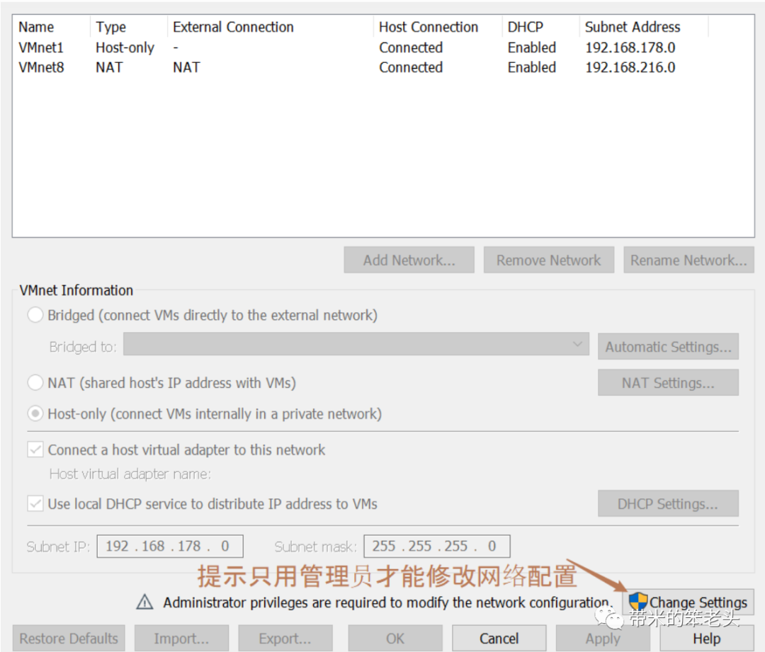
Task: Click VMnet8 Type NAT cell
Action: tap(109, 67)
